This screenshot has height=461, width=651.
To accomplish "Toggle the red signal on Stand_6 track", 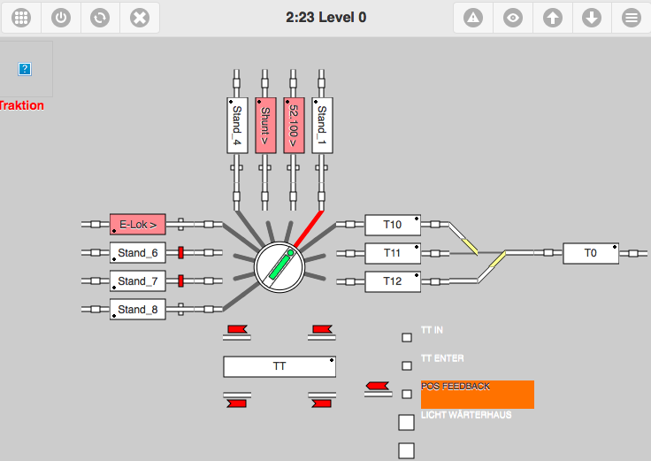I will tap(180, 253).
